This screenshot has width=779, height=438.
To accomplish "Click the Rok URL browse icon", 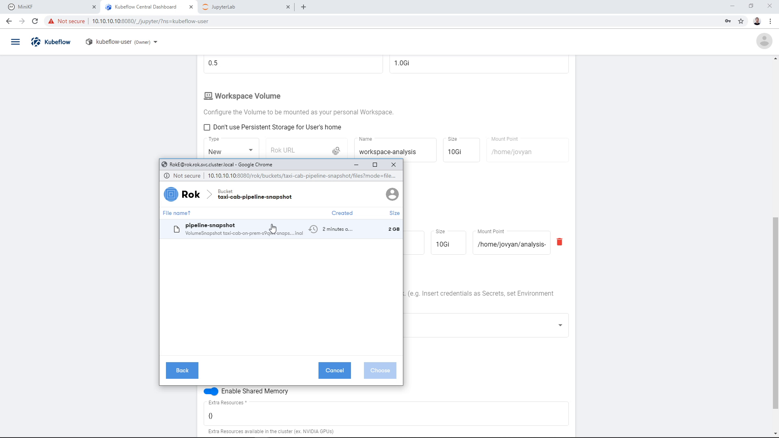I will tap(336, 151).
